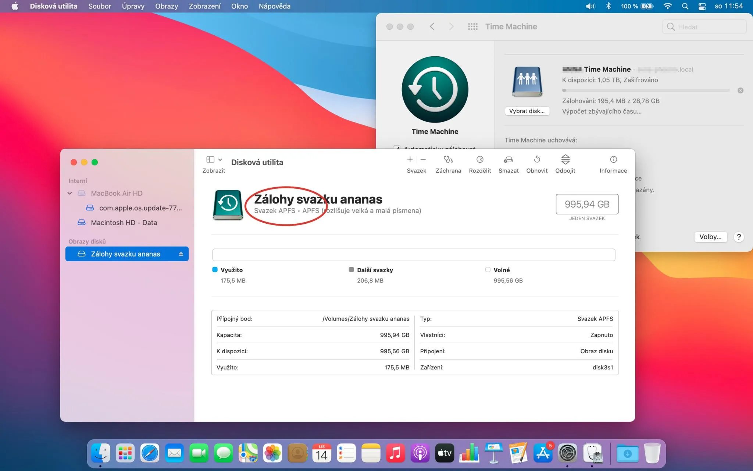Open the Nápověda menu

[275, 6]
